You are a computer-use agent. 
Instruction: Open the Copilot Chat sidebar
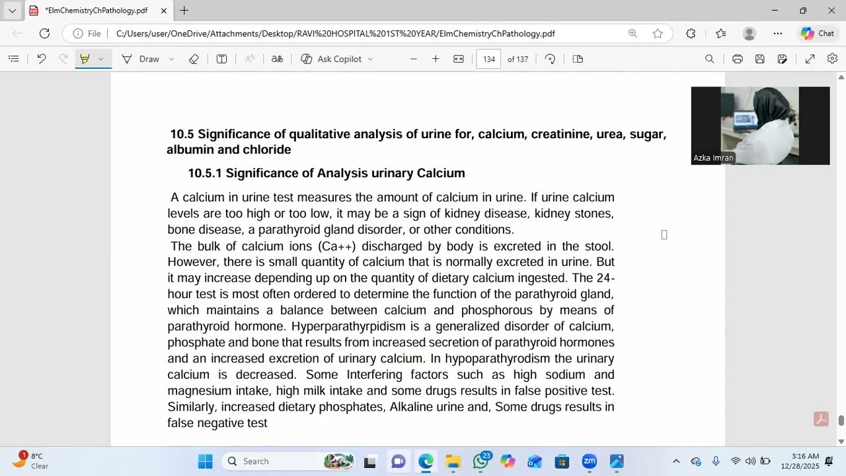point(817,33)
